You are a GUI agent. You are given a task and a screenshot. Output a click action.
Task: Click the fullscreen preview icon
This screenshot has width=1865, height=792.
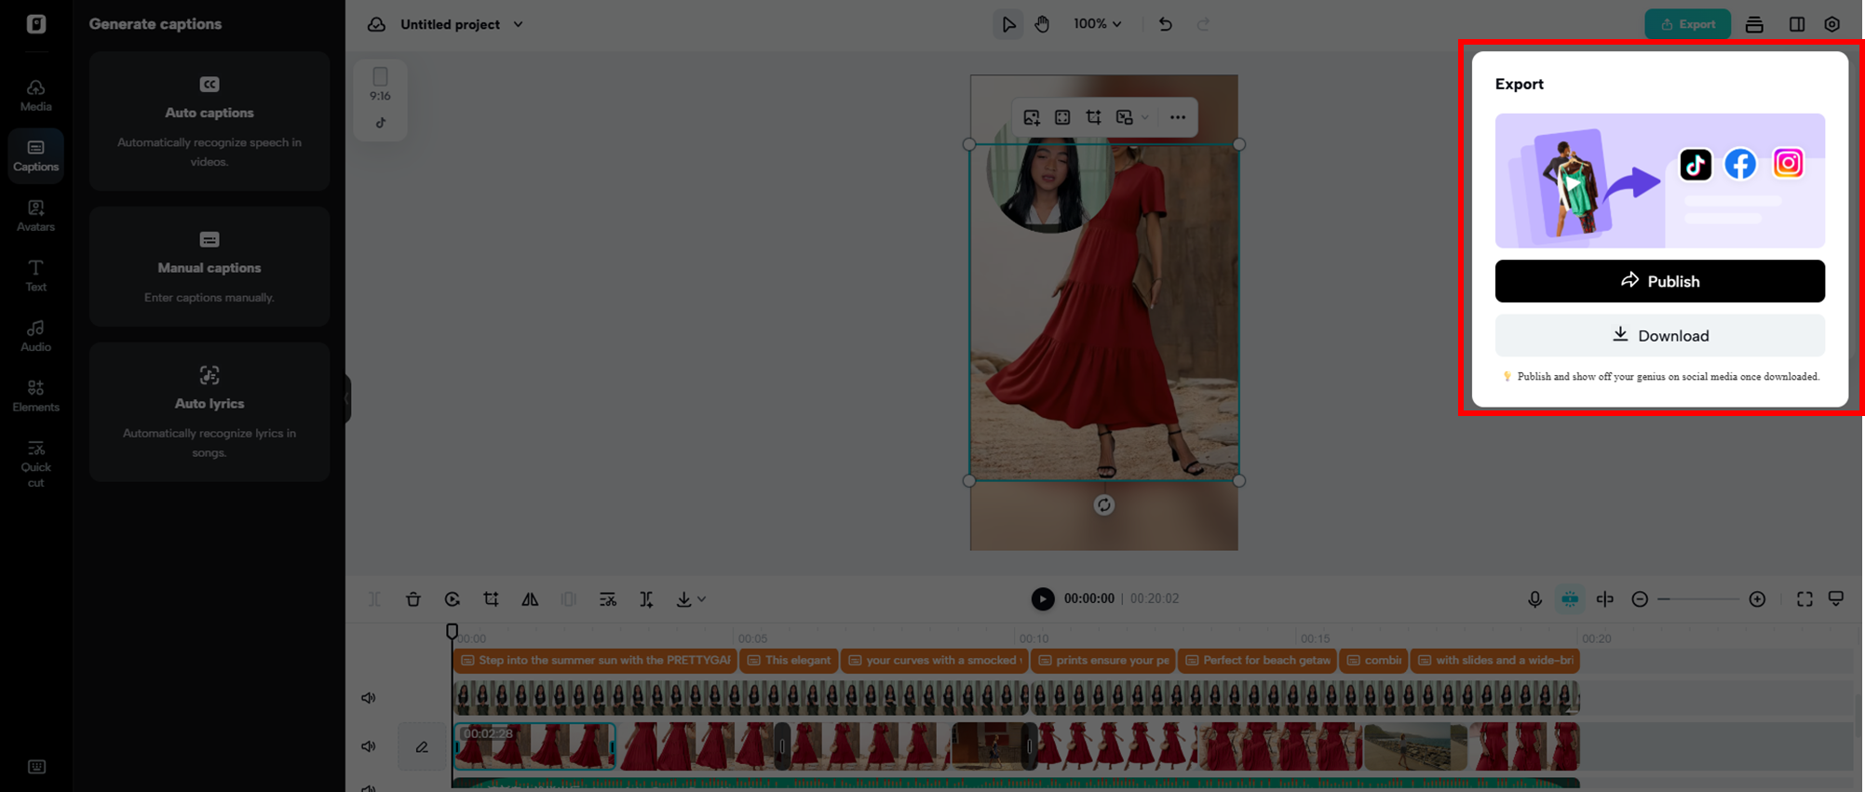(x=1804, y=599)
